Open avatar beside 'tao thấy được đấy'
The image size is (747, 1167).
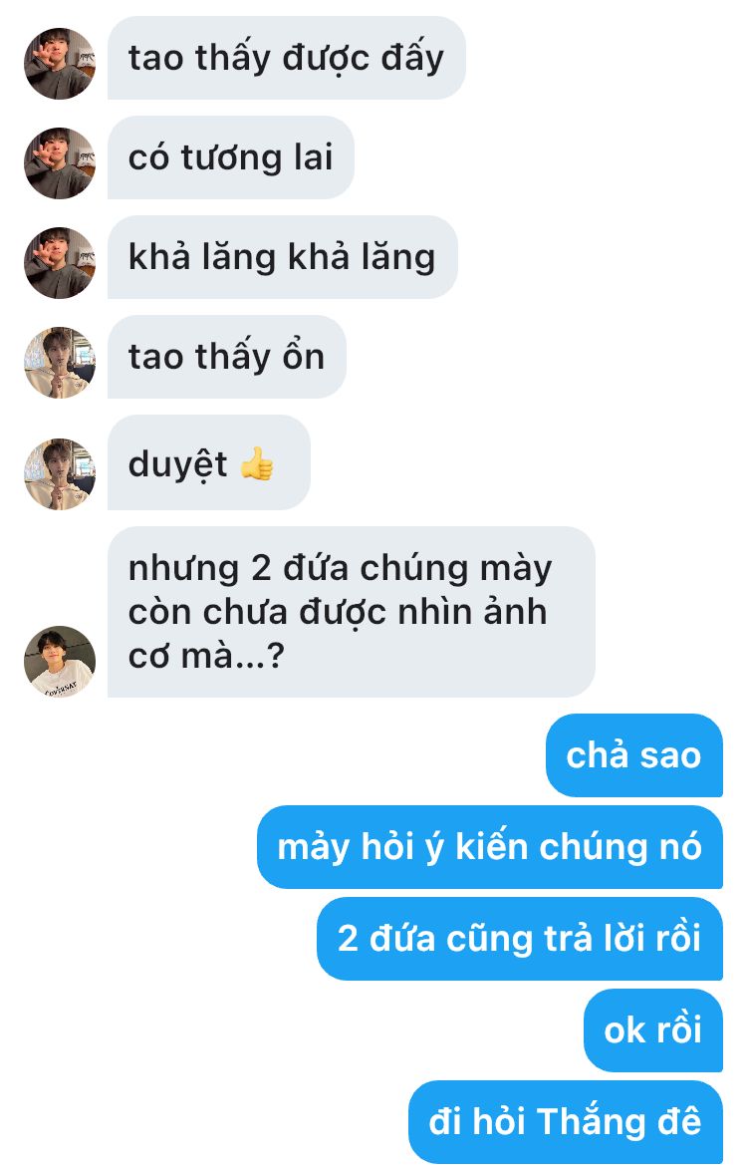(60, 63)
